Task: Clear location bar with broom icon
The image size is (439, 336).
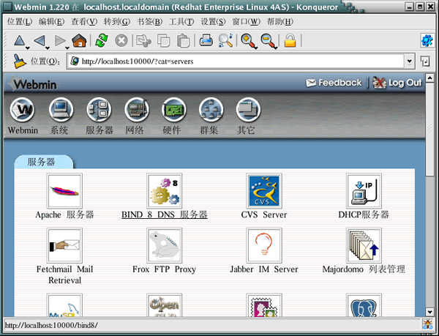Action: tap(20, 61)
